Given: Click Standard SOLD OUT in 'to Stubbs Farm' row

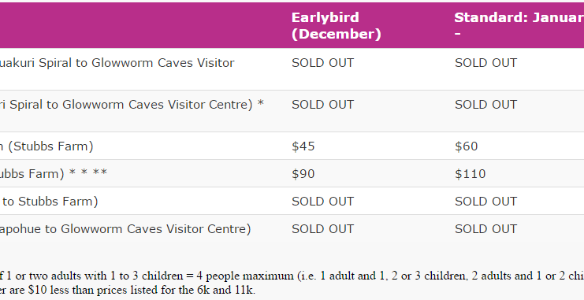Looking at the screenshot, I should tap(485, 202).
